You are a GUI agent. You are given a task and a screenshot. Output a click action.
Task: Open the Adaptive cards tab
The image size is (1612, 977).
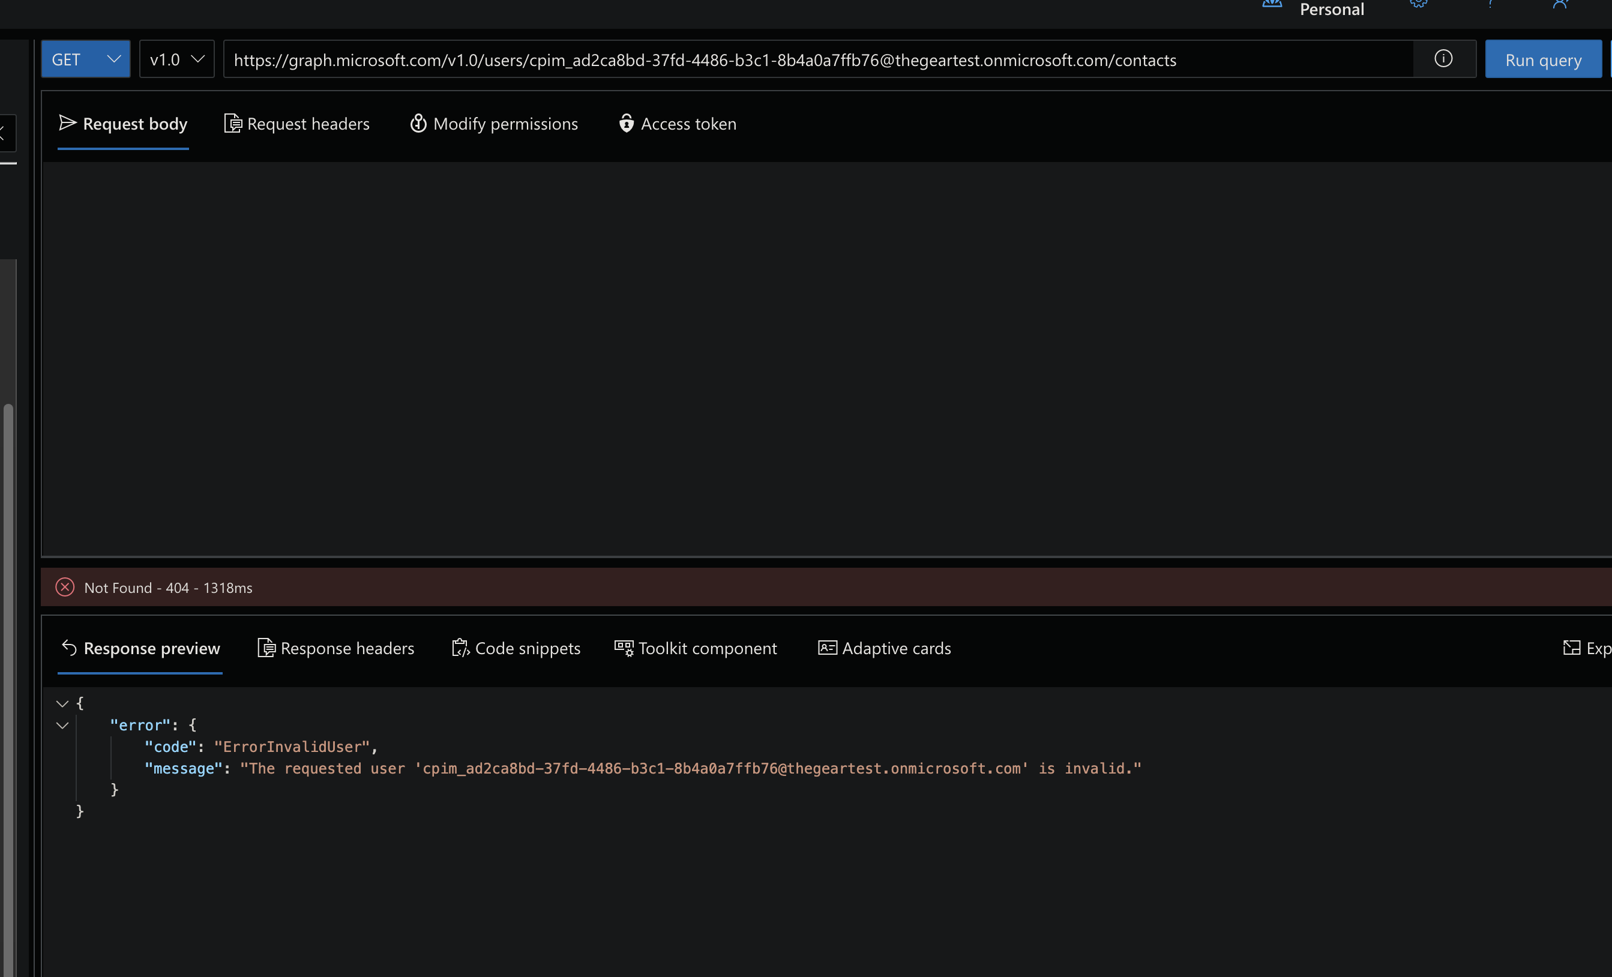coord(884,648)
